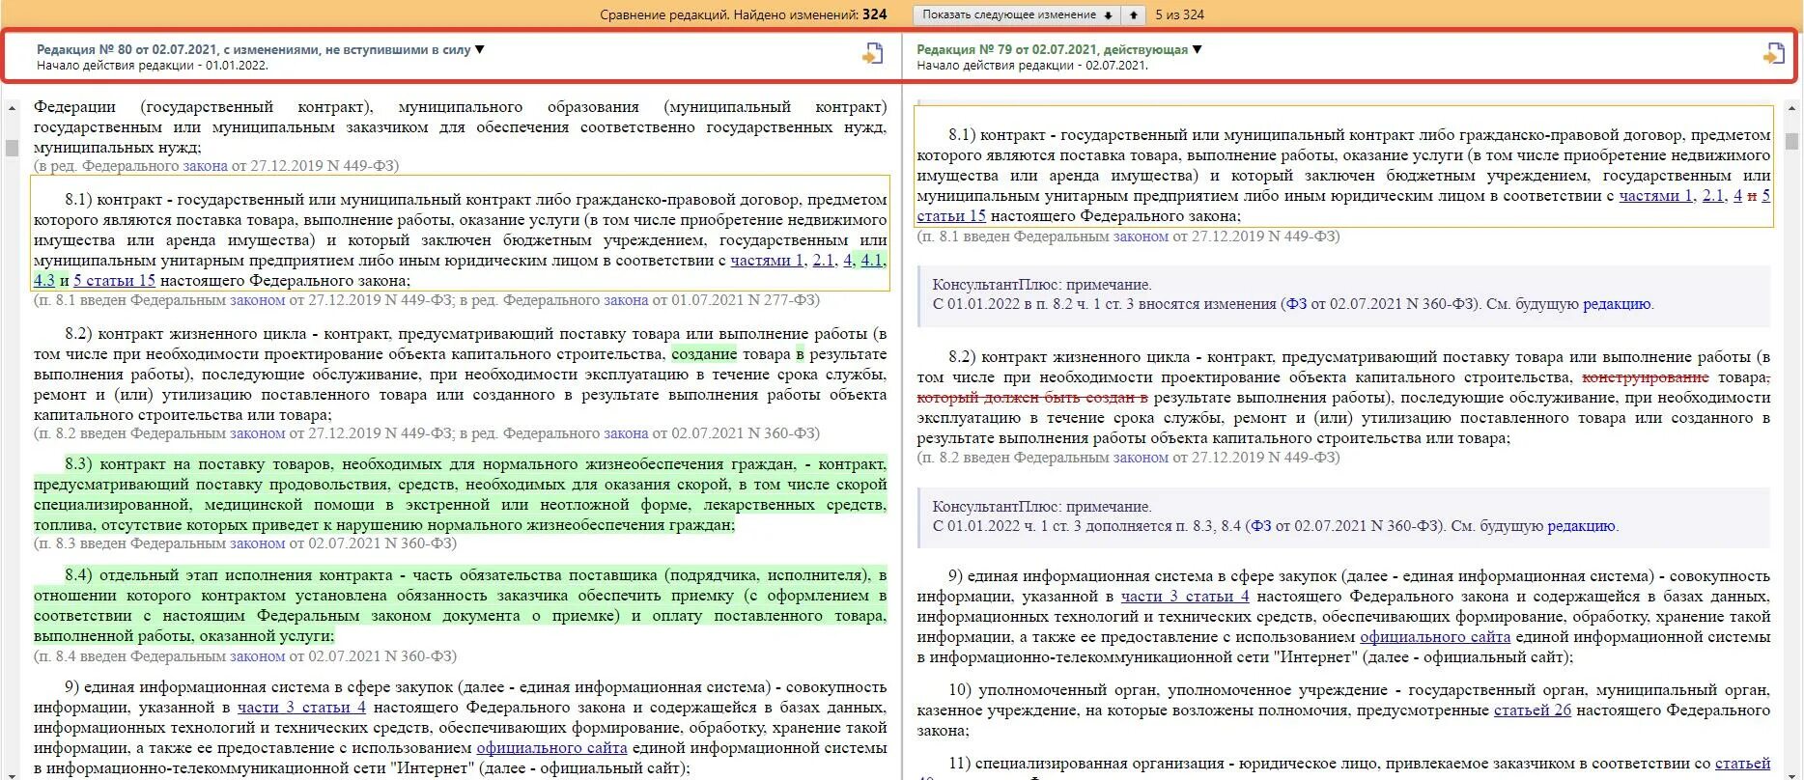Click the left pane scroll-up arrow

pyautogui.click(x=12, y=108)
